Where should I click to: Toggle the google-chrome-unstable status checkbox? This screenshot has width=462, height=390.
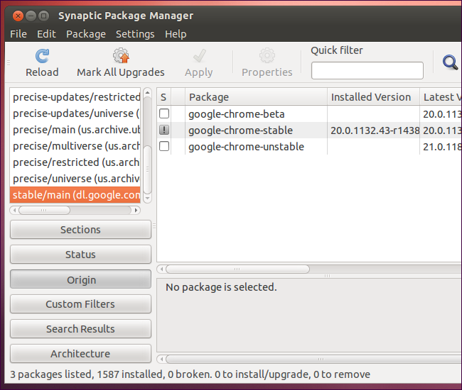164,146
